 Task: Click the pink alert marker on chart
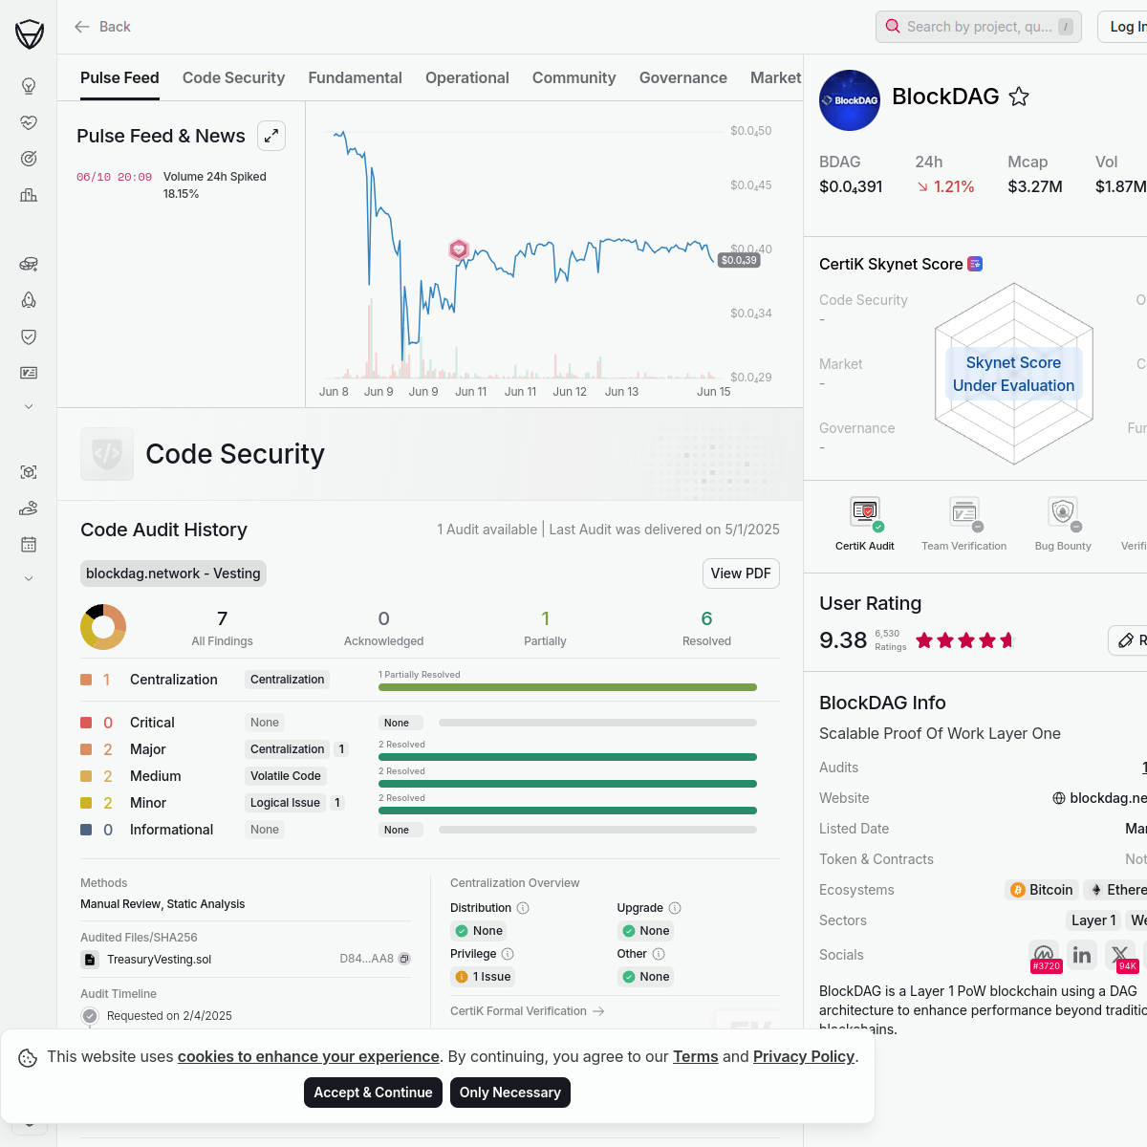point(459,249)
